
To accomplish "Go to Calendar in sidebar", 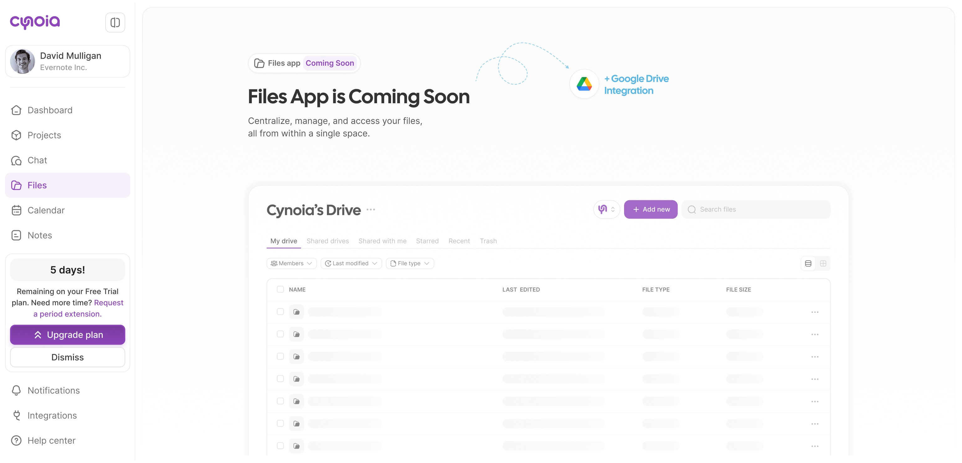I will [x=46, y=210].
